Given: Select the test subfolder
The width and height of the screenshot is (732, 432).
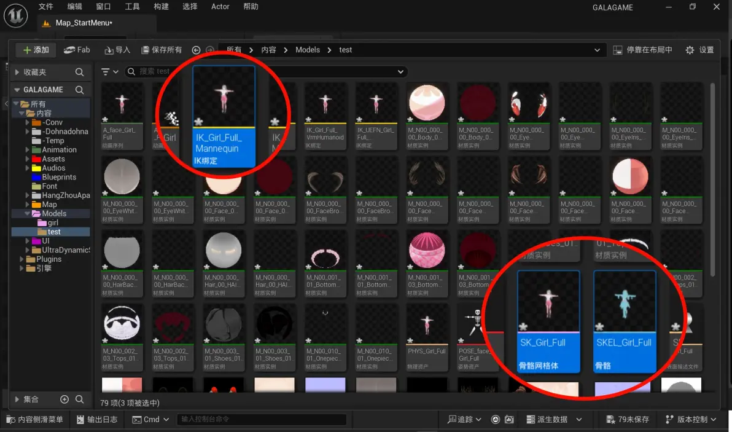Looking at the screenshot, I should click(50, 232).
